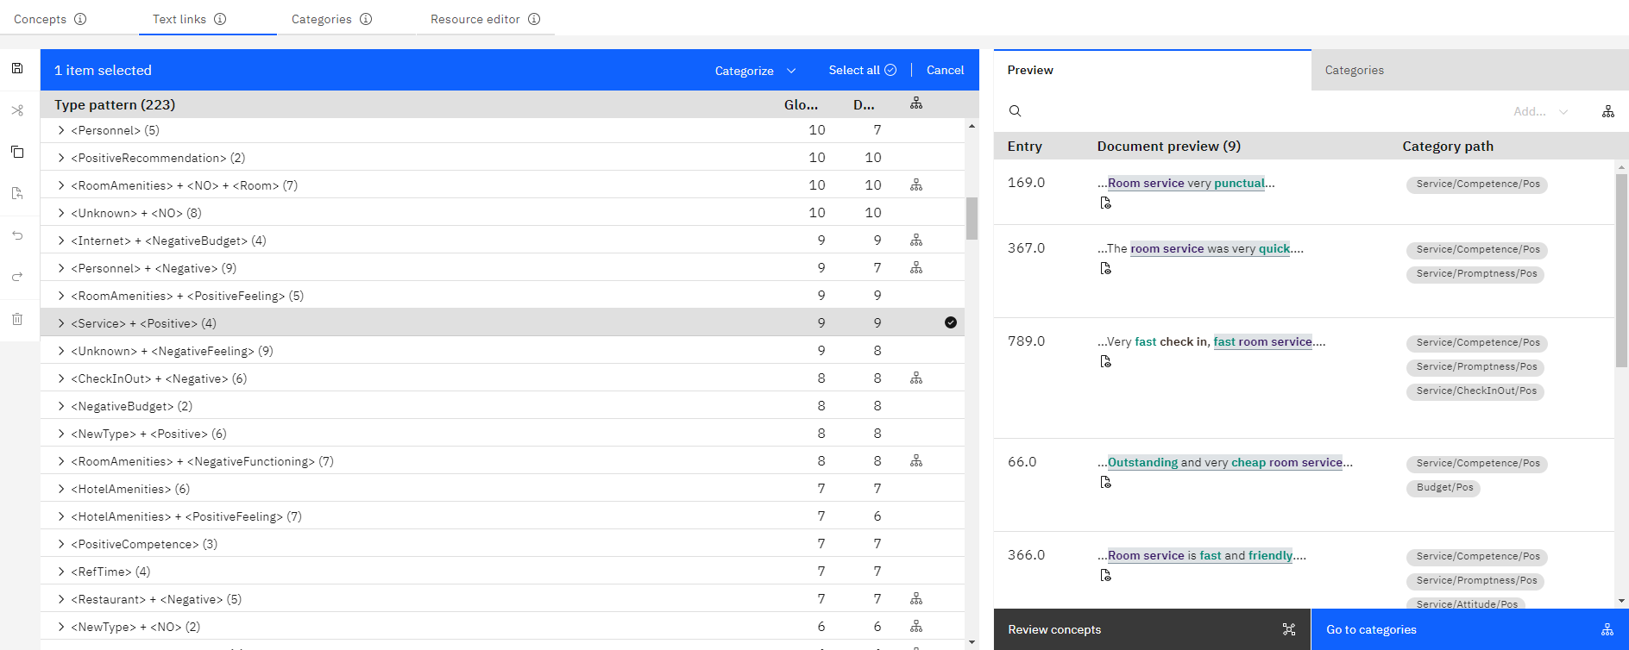Screen dimensions: 1629x650
Task: Click info icon beside Categories tab
Action: click(366, 19)
